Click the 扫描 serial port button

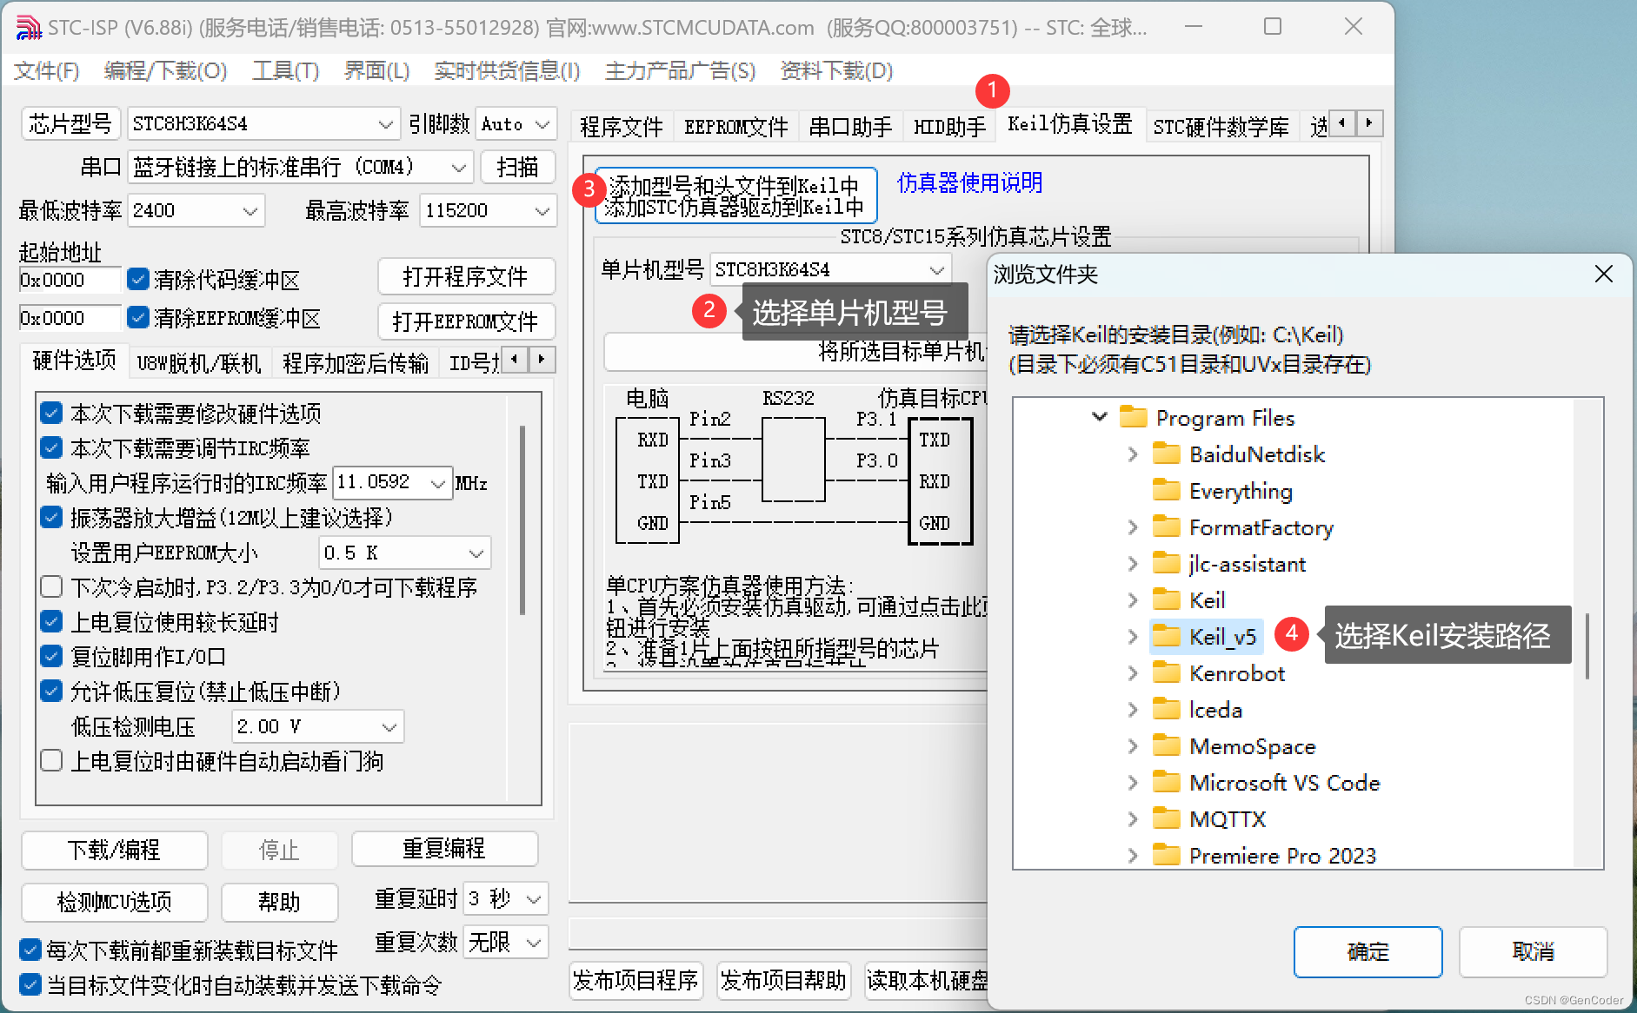point(517,167)
